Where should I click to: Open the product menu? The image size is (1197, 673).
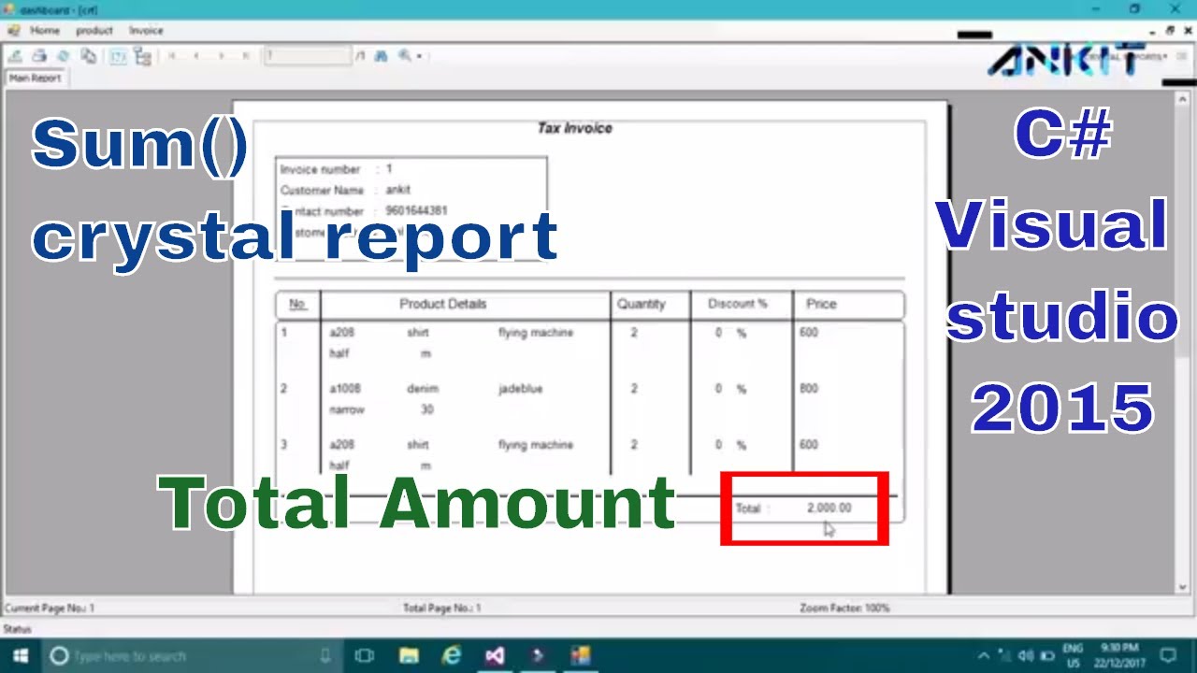pyautogui.click(x=94, y=31)
